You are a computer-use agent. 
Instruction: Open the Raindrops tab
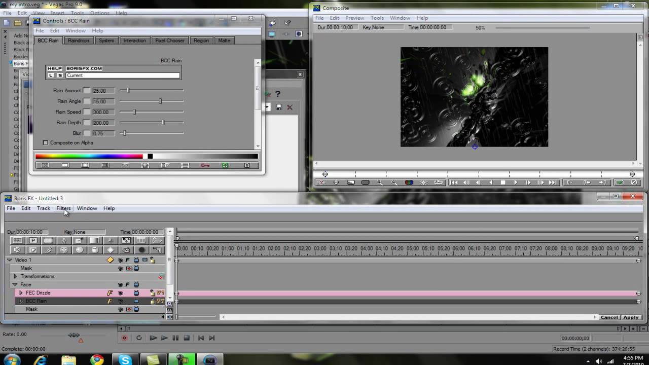[x=79, y=41]
